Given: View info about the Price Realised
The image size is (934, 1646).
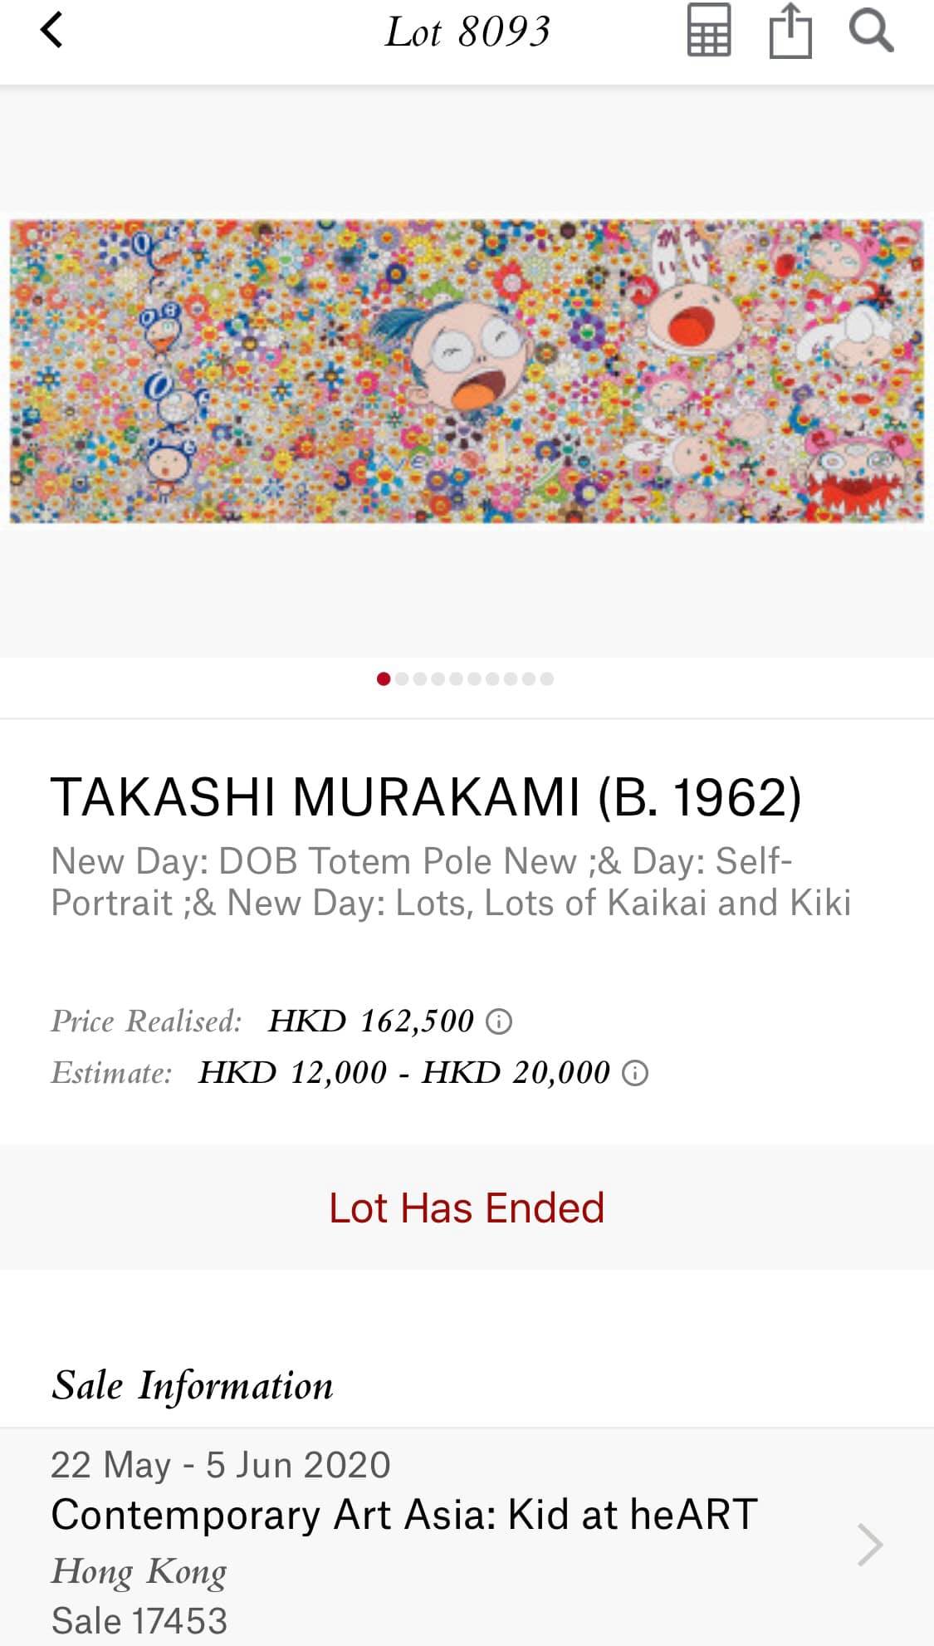Looking at the screenshot, I should [x=499, y=1023].
